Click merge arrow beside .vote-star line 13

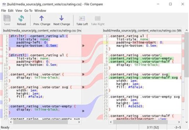[83, 74]
